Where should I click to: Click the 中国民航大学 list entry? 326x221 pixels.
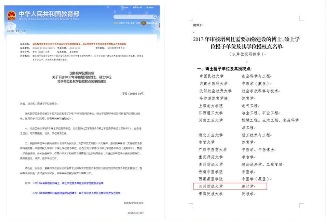click(211, 76)
